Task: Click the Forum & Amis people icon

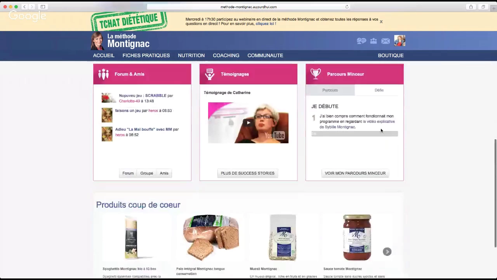Action: 103,74
